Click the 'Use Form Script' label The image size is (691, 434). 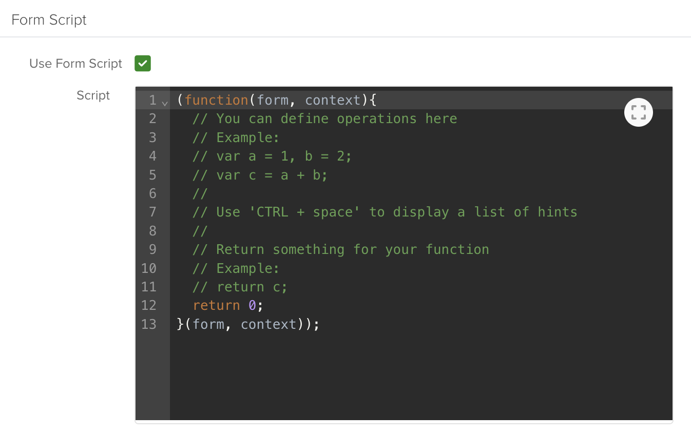point(76,64)
